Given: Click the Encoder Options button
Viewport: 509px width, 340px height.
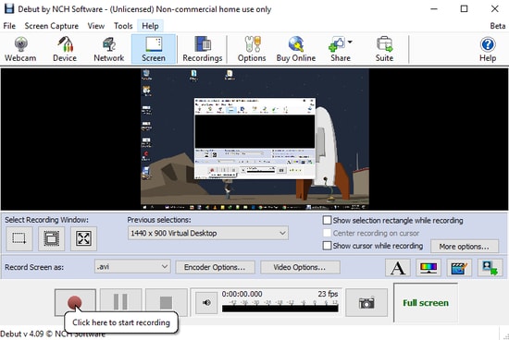Looking at the screenshot, I should [x=216, y=267].
